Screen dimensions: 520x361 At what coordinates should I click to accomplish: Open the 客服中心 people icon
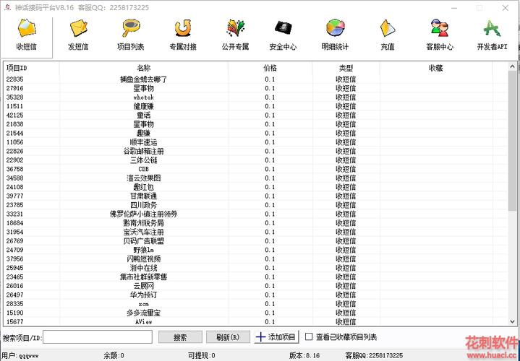tap(440, 28)
